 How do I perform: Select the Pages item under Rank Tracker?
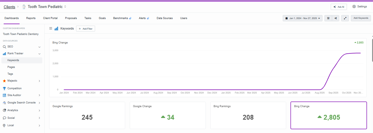pos(11,67)
